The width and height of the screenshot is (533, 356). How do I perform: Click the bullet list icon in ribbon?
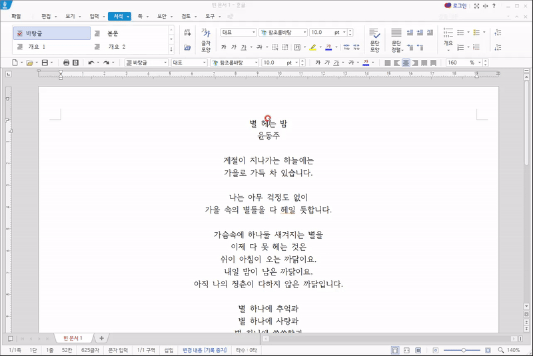pos(460,33)
